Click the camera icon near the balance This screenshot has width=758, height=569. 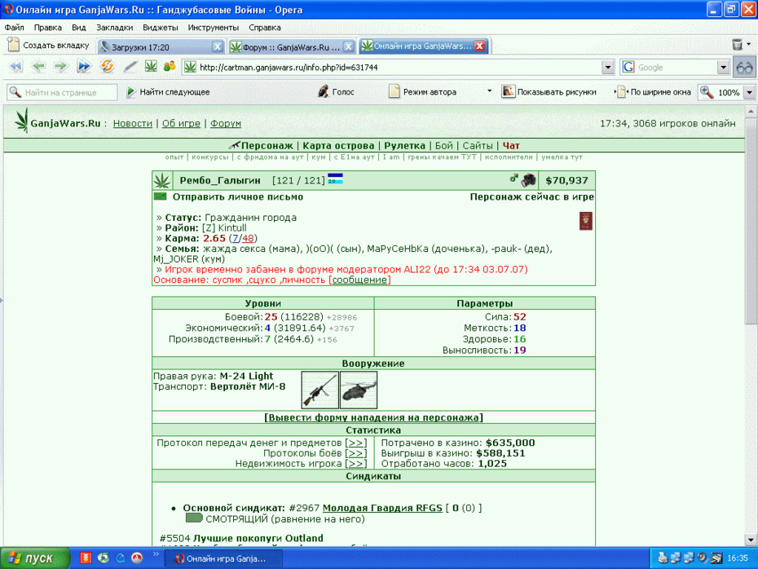coord(529,180)
